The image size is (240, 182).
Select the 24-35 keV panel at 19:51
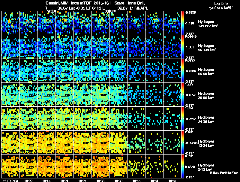(x=154, y=119)
